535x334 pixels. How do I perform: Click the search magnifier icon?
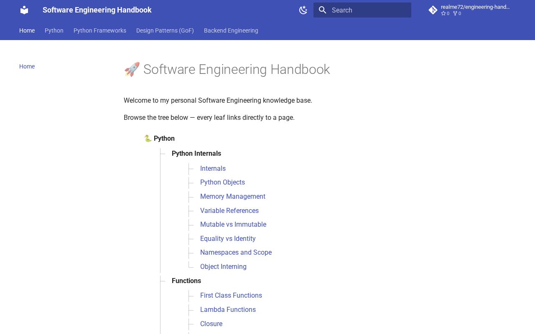click(x=322, y=10)
